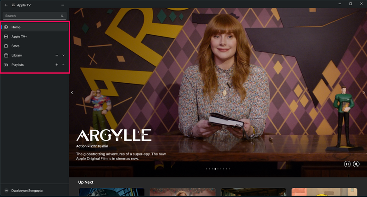Open the fourth Up Next thumbnail

324,192
